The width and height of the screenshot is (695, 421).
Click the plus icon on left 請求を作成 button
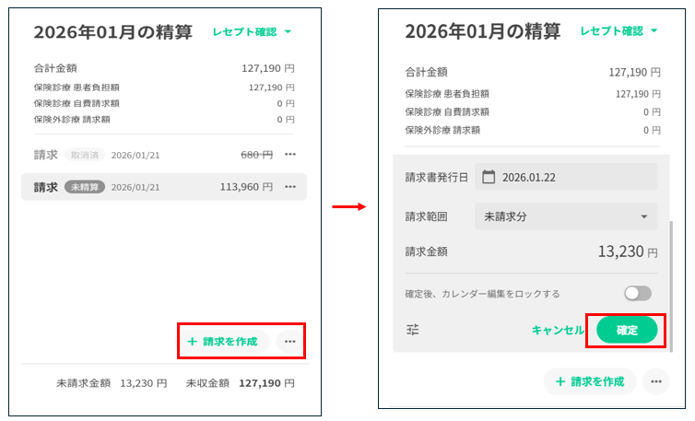pos(192,342)
